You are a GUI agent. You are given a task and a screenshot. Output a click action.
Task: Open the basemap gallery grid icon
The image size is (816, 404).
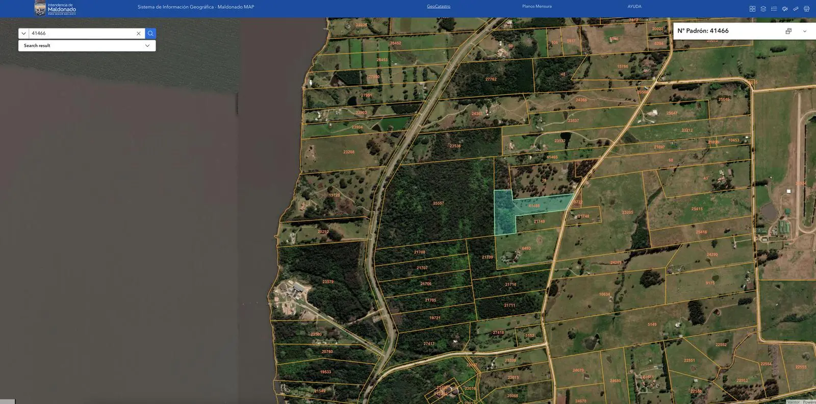[752, 9]
